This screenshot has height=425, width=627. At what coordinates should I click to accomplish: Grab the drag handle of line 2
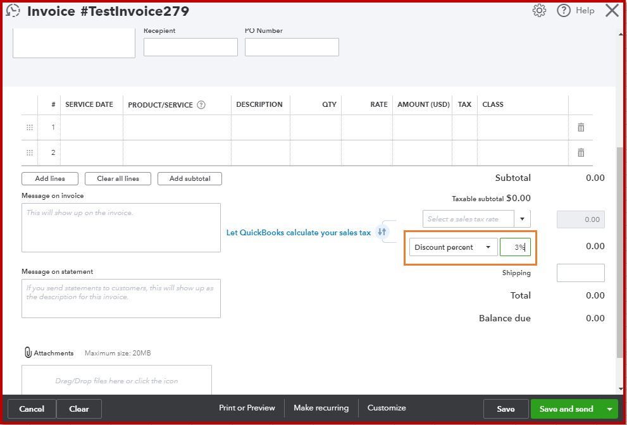(x=30, y=152)
